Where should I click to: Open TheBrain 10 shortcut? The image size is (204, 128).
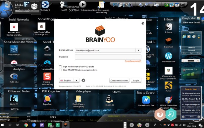45,4
